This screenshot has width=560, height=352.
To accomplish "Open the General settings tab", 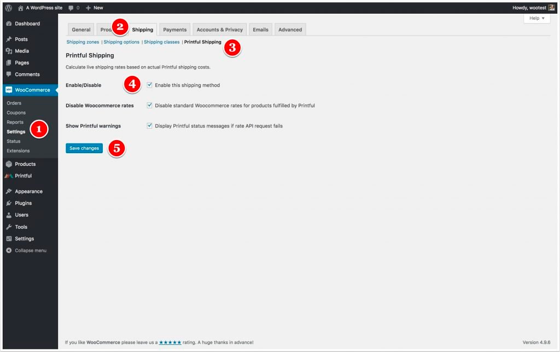I will tap(81, 30).
